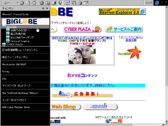Click the Internet Explorer logo throbber
168x126 pixels.
[157, 3]
